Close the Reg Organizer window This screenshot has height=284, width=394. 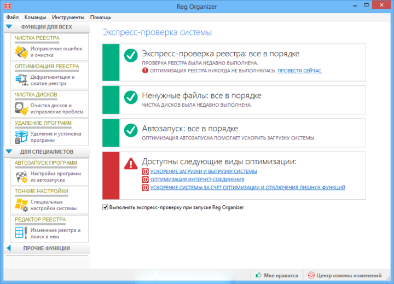(382, 5)
